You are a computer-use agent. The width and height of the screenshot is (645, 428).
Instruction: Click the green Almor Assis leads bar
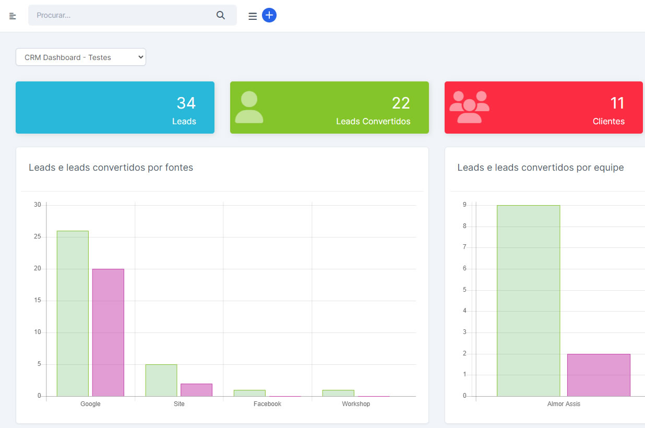coord(528,301)
